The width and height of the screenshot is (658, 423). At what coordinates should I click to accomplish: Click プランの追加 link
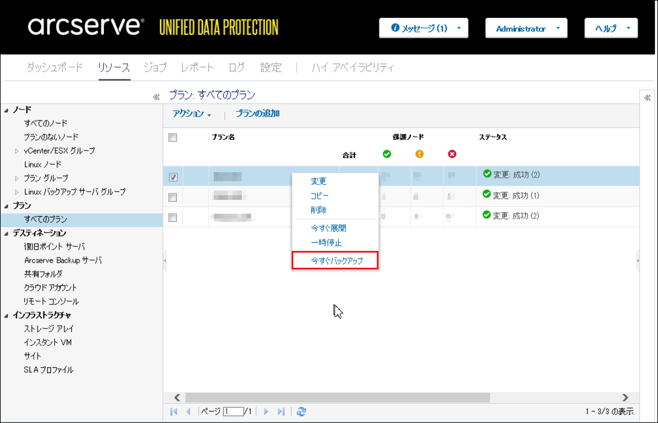coord(257,114)
